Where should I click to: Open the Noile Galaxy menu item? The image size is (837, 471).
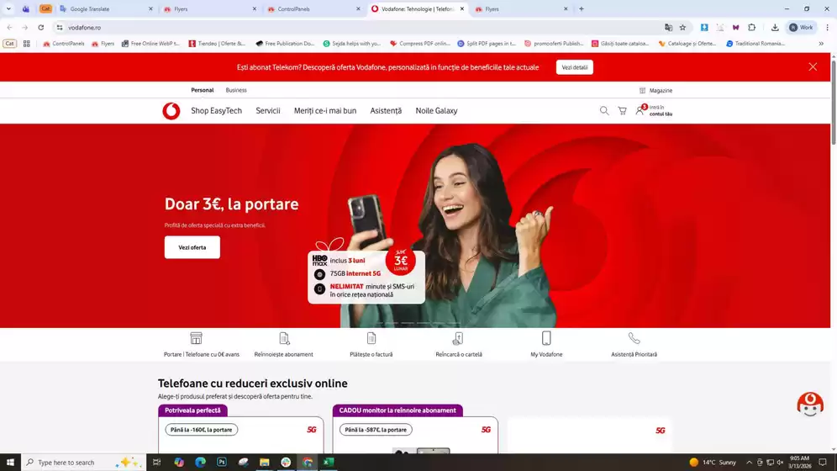(x=437, y=110)
